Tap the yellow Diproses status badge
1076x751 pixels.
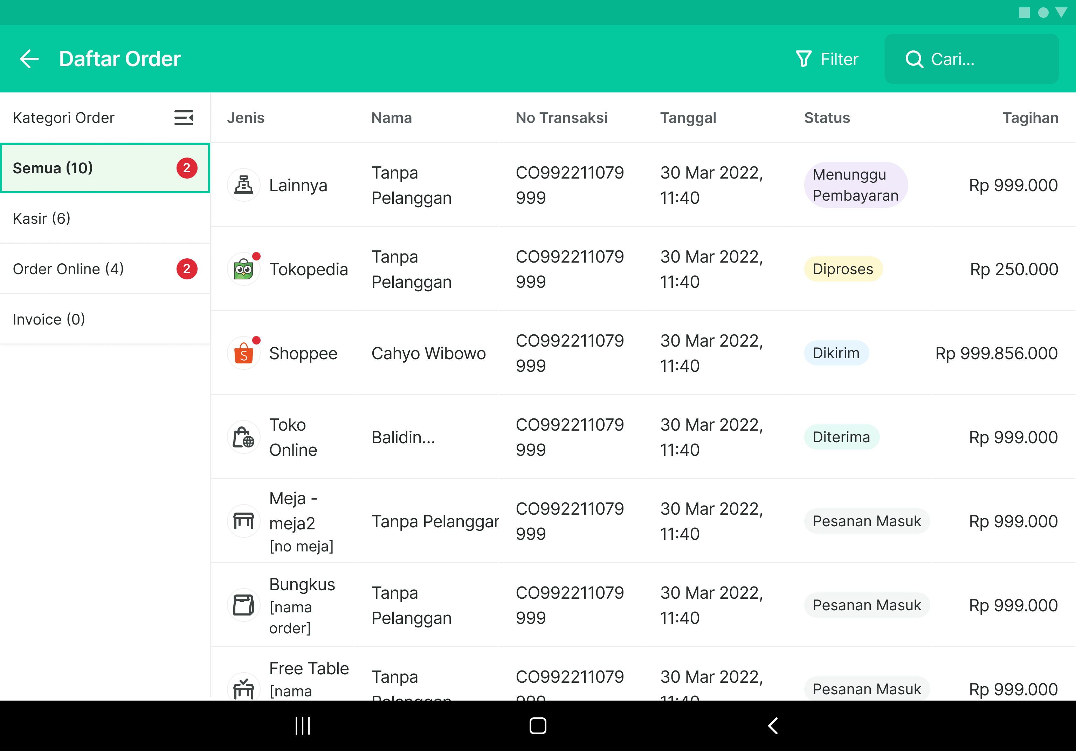coord(843,269)
